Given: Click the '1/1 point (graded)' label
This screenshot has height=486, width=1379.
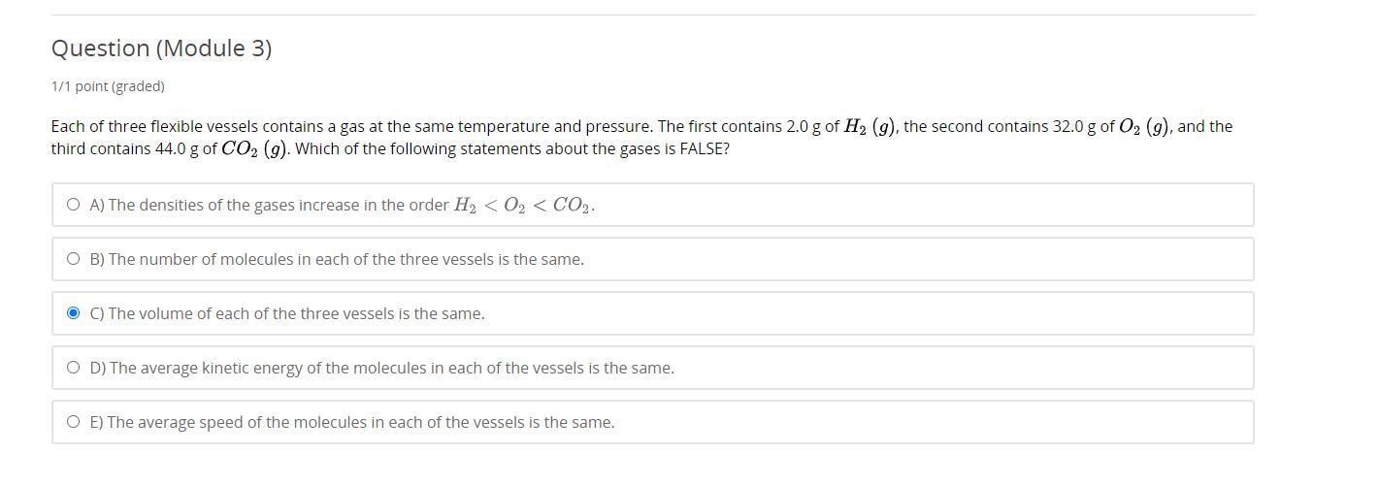Looking at the screenshot, I should (x=108, y=86).
